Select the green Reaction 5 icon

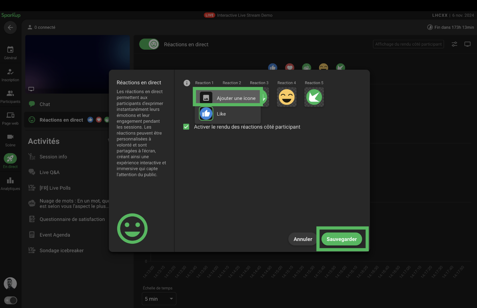pyautogui.click(x=314, y=97)
